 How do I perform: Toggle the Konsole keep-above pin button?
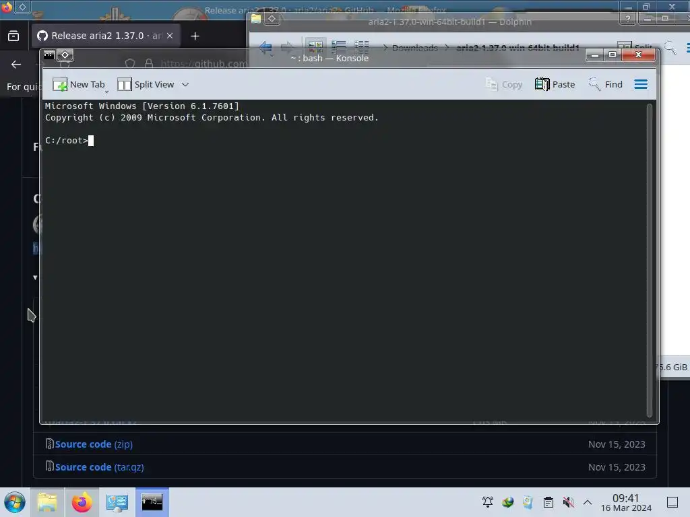coord(65,55)
